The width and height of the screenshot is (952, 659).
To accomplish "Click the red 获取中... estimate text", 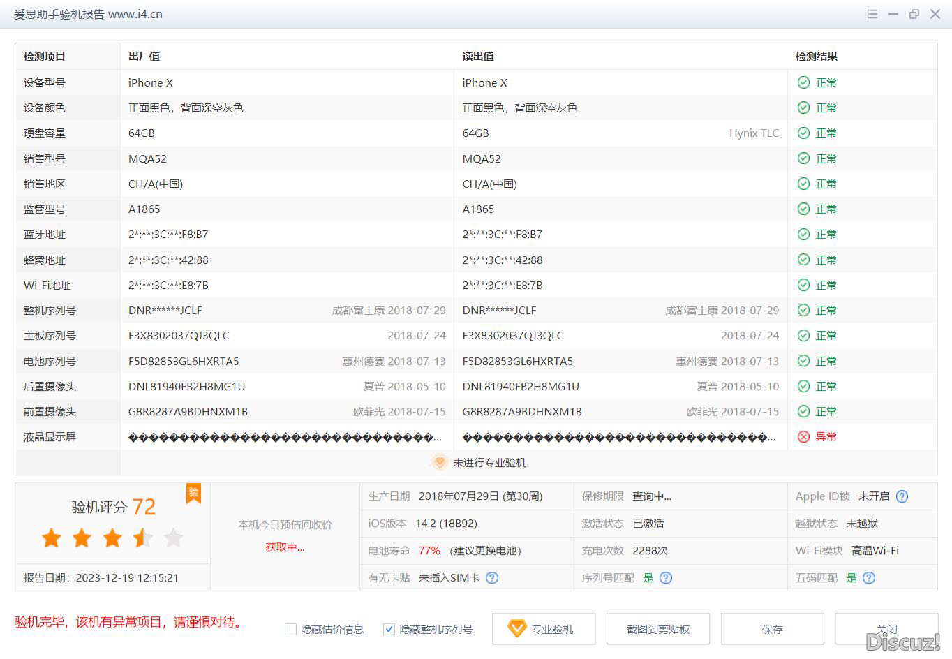I will click(x=285, y=547).
